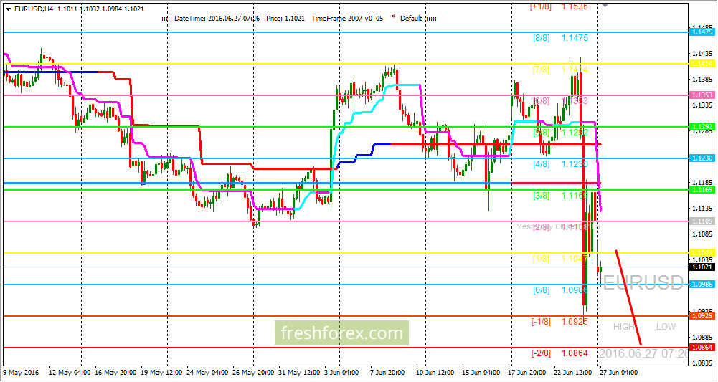Viewport: 718px width, 382px height.
Task: Click the '16 May 20:00' time axis label
Action: [x=114, y=373]
